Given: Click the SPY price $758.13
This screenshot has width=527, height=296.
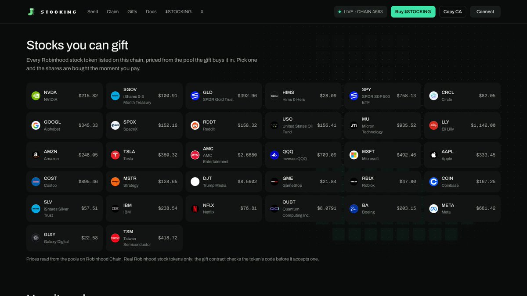Looking at the screenshot, I should tap(406, 96).
